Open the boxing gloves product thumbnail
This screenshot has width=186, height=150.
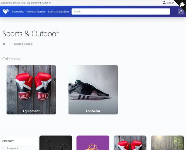coord(130,143)
